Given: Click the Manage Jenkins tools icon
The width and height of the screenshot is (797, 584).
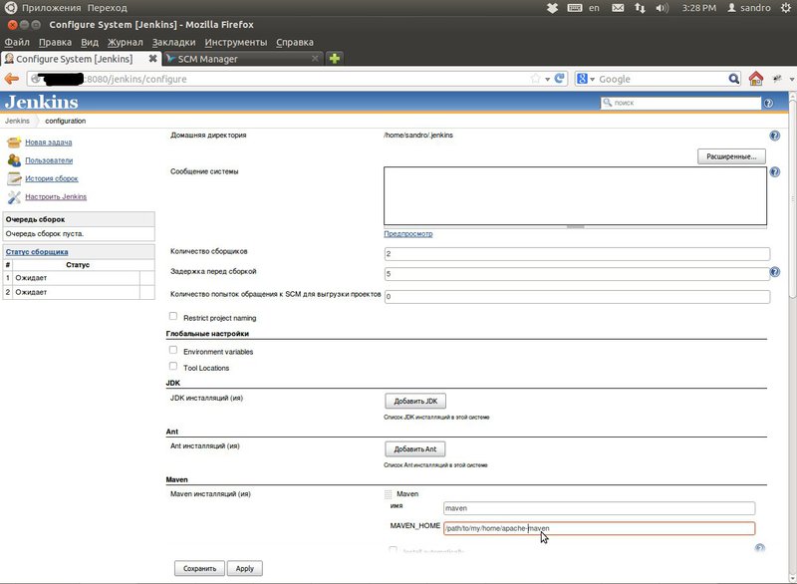Looking at the screenshot, I should (x=14, y=196).
